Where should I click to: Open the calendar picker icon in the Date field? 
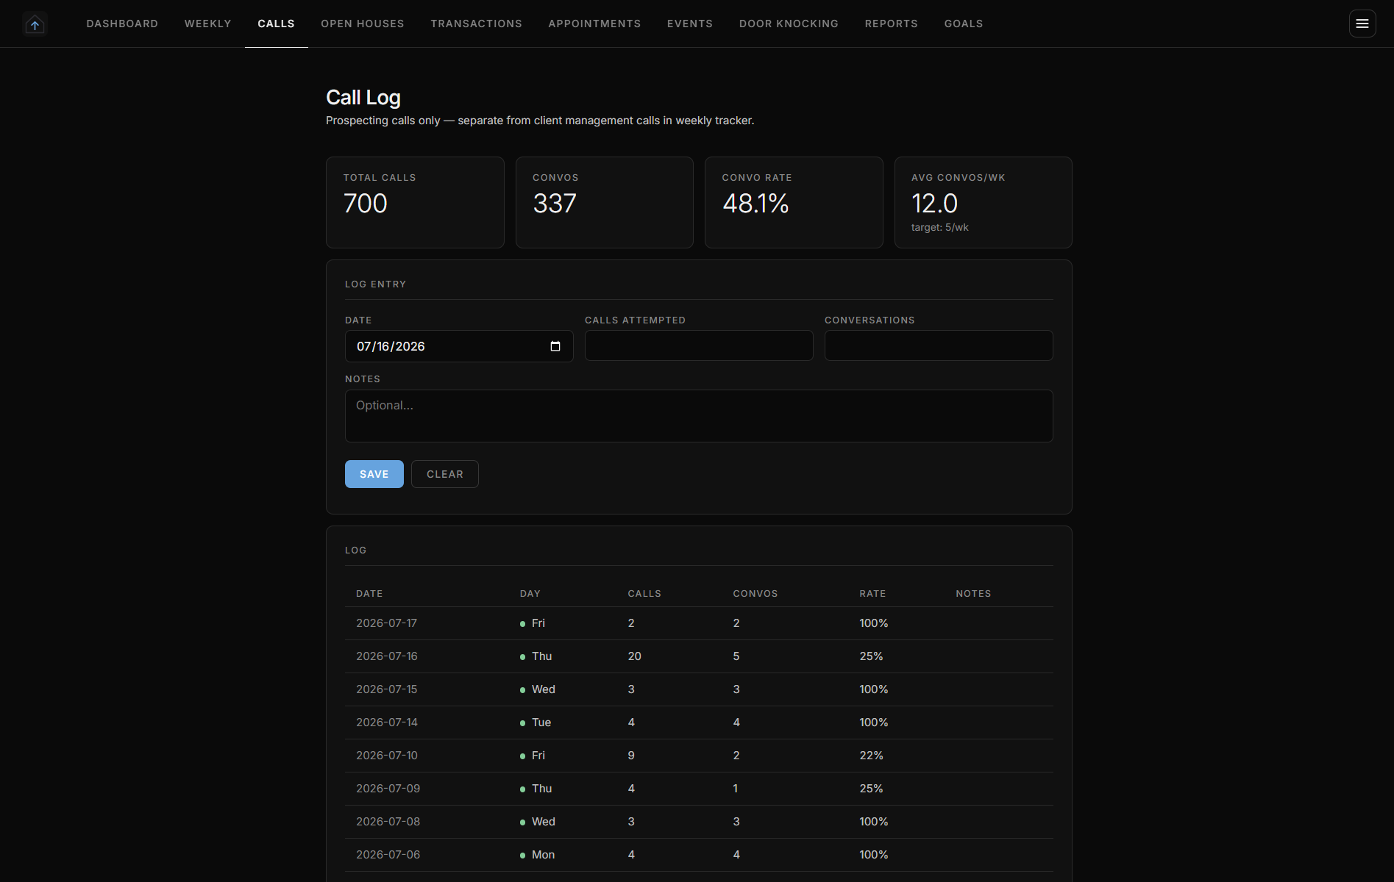pyautogui.click(x=555, y=346)
